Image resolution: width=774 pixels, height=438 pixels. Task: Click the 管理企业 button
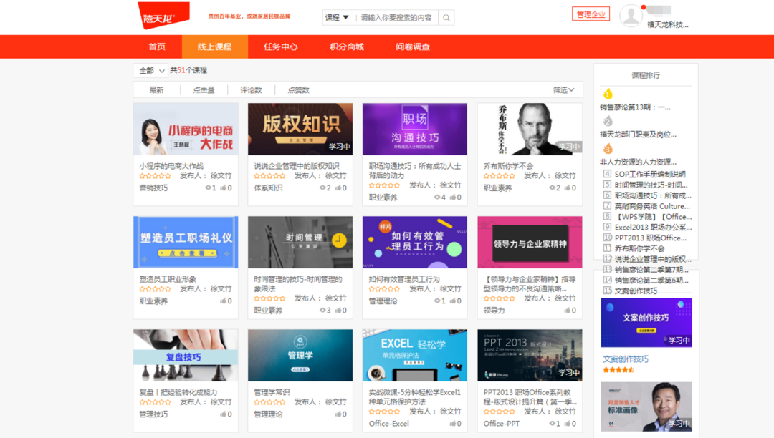point(591,14)
